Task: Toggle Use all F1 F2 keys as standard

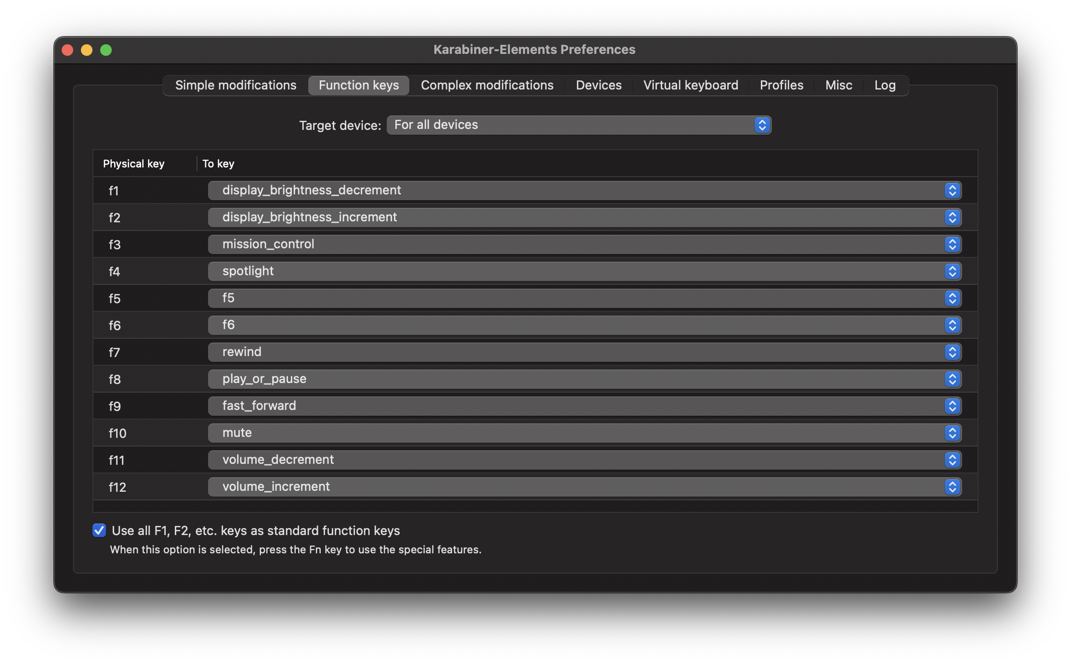Action: tap(99, 530)
